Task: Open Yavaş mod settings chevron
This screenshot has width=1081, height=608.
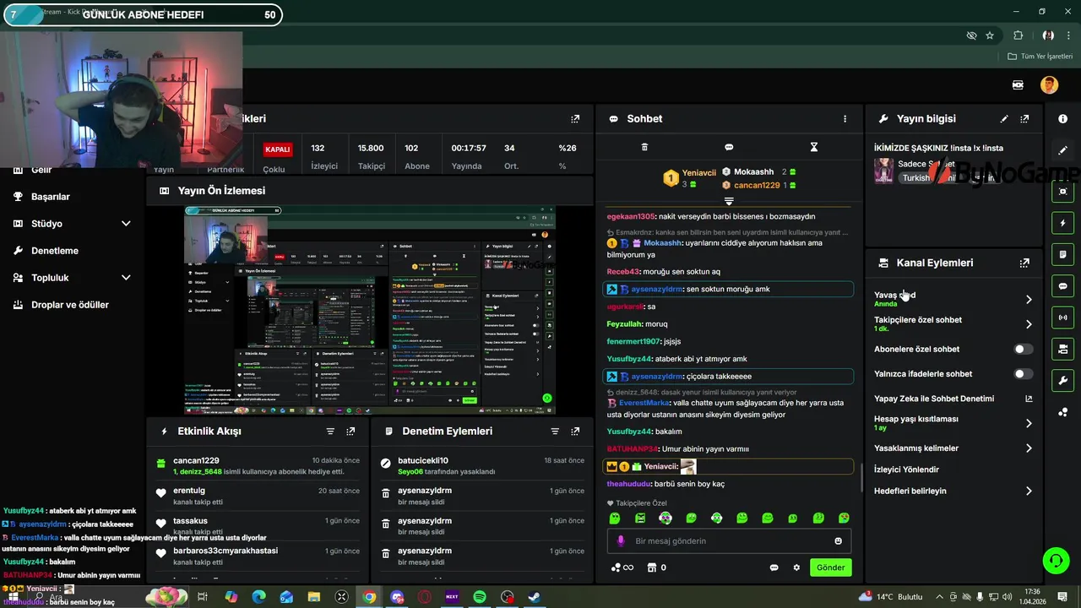Action: pos(1029,300)
